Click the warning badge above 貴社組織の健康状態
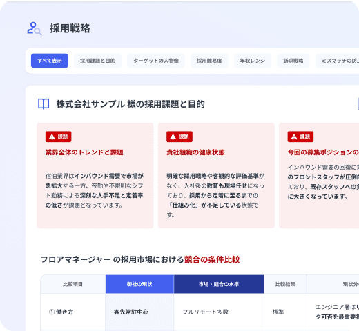This screenshot has height=331, width=359. 179,137
